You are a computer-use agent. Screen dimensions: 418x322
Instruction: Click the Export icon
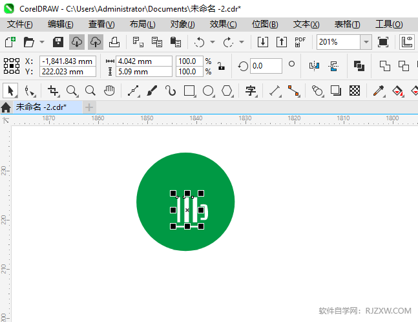point(282,42)
